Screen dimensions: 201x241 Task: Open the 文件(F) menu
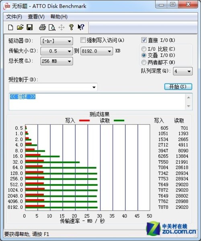pos(14,17)
